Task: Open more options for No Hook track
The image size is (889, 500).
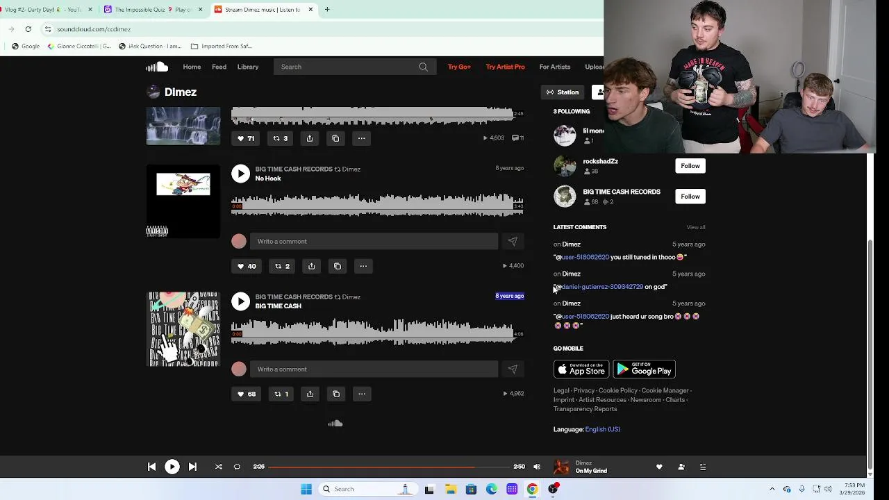Action: (x=363, y=266)
